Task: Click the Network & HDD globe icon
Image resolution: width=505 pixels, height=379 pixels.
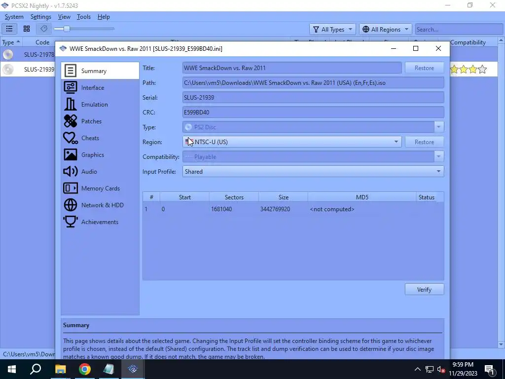Action: click(x=70, y=205)
